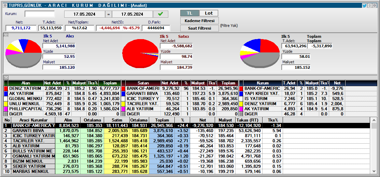Screen dimensions: 380x177
Task: Sort by the Satan column header
Action: (x=143, y=83)
